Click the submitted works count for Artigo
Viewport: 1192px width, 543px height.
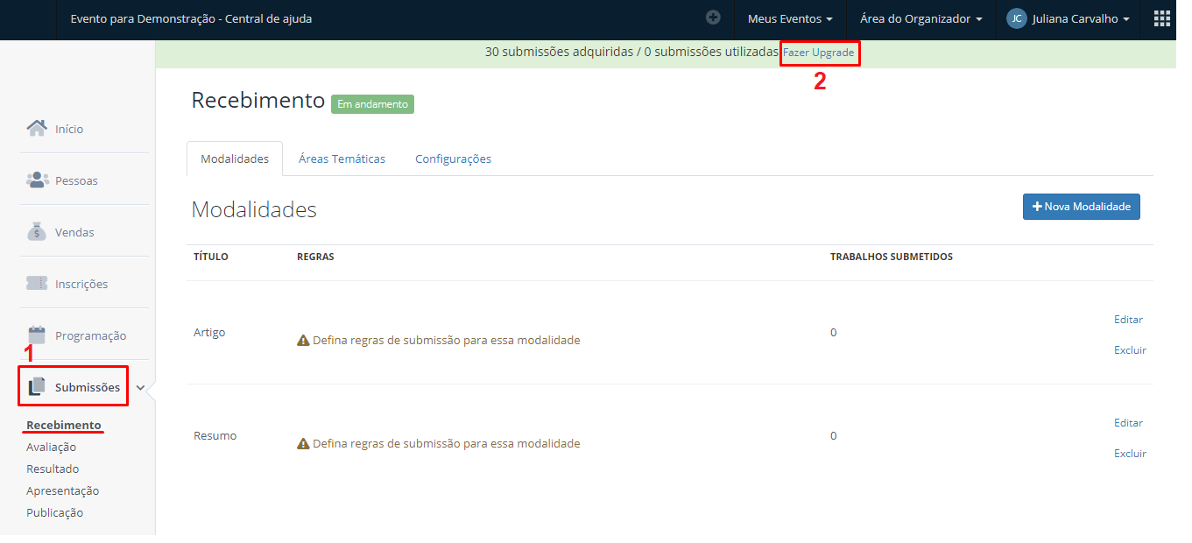pyautogui.click(x=833, y=333)
